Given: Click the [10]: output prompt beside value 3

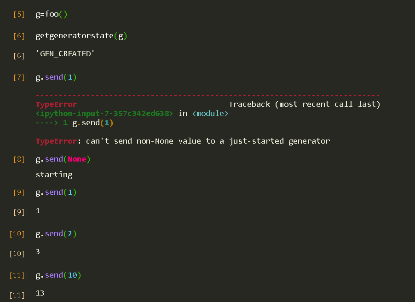Looking at the screenshot, I should coord(18,254).
